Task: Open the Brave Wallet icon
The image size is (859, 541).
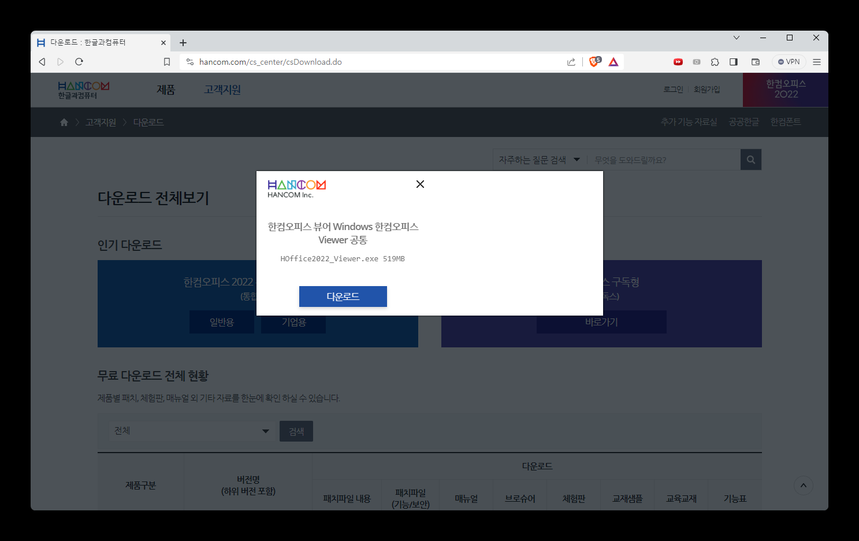Action: point(756,62)
